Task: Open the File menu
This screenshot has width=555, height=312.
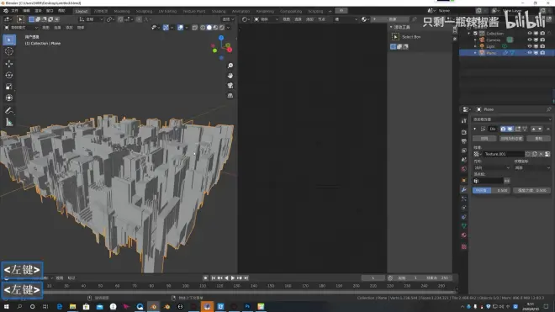Action: point(14,11)
